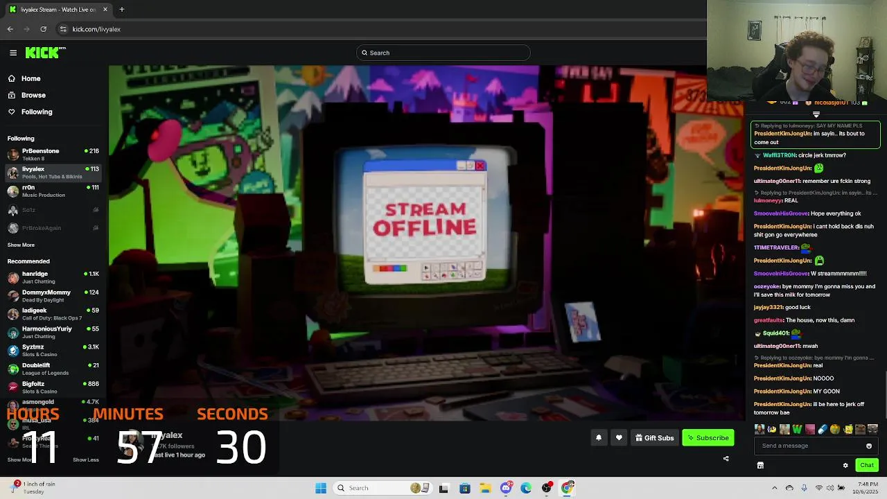Open Microsoft Store from taskbar
Screen dimensions: 887x499
point(465,488)
